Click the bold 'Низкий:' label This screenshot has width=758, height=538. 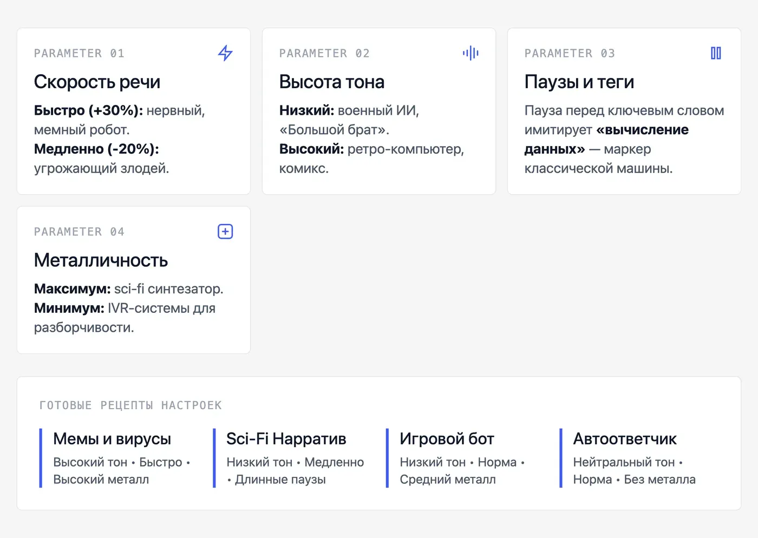click(x=306, y=110)
